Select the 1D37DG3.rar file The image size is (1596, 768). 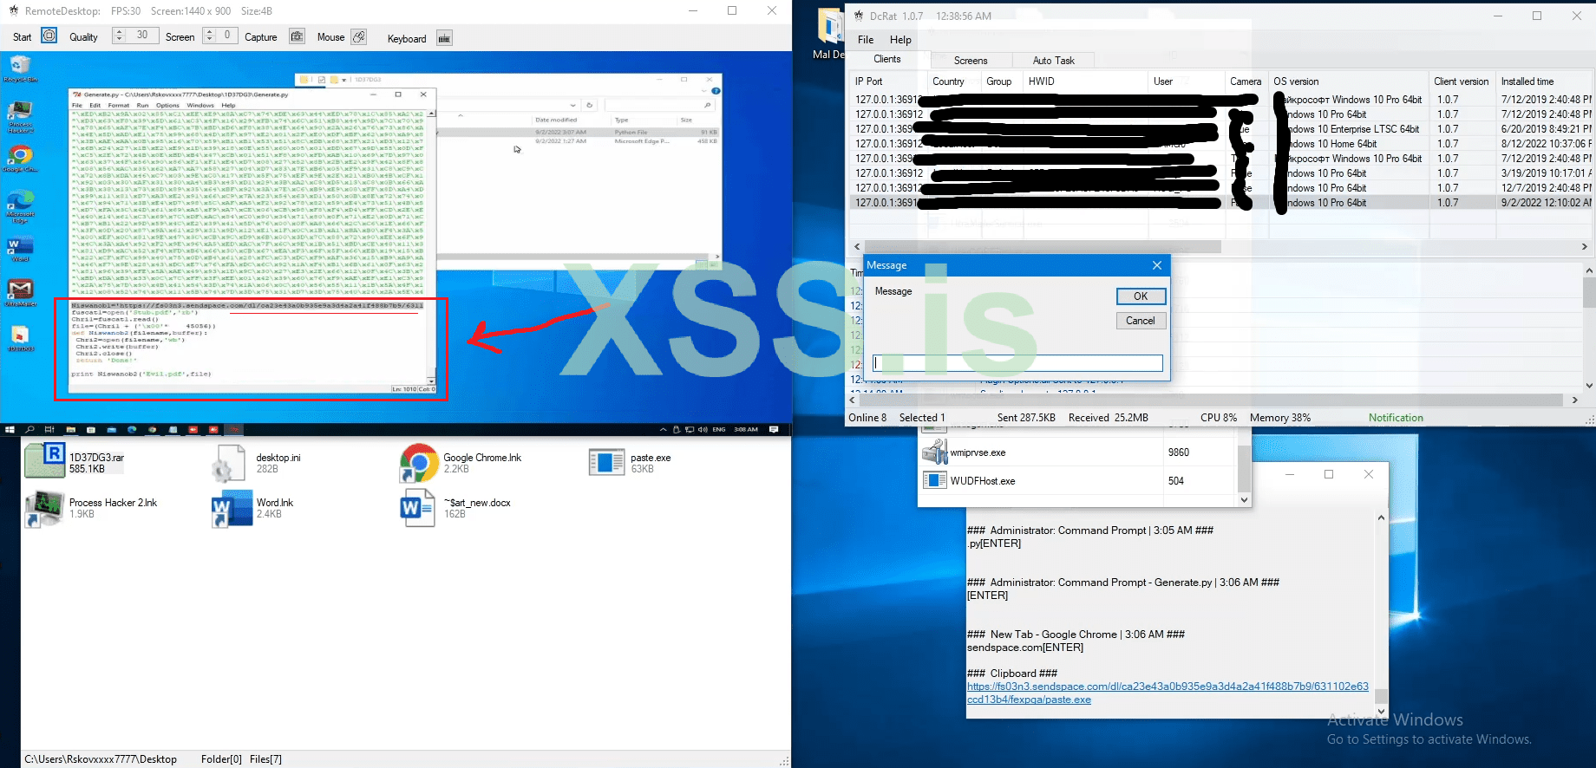tap(75, 462)
